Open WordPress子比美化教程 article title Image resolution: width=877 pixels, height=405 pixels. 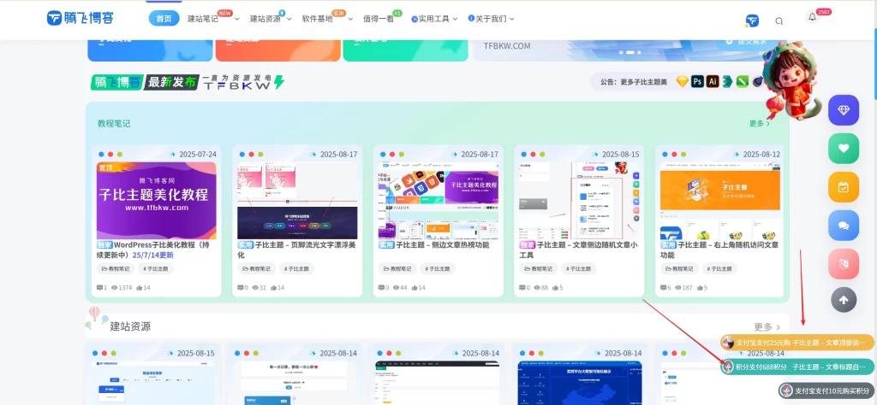154,249
